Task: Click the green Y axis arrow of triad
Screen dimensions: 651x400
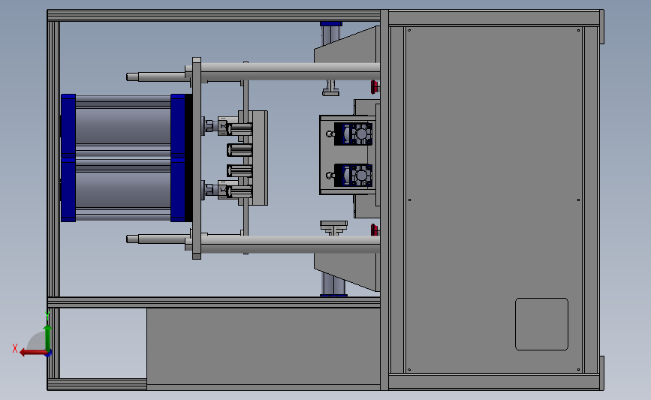Action: click(x=48, y=338)
